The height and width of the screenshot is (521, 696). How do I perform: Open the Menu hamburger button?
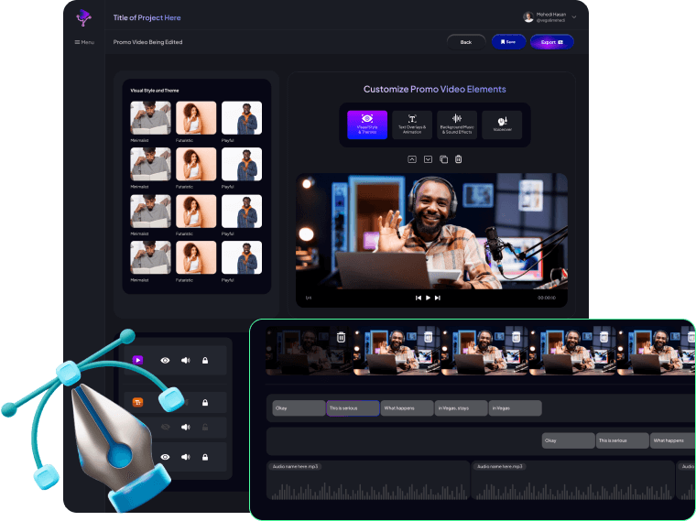[x=84, y=42]
